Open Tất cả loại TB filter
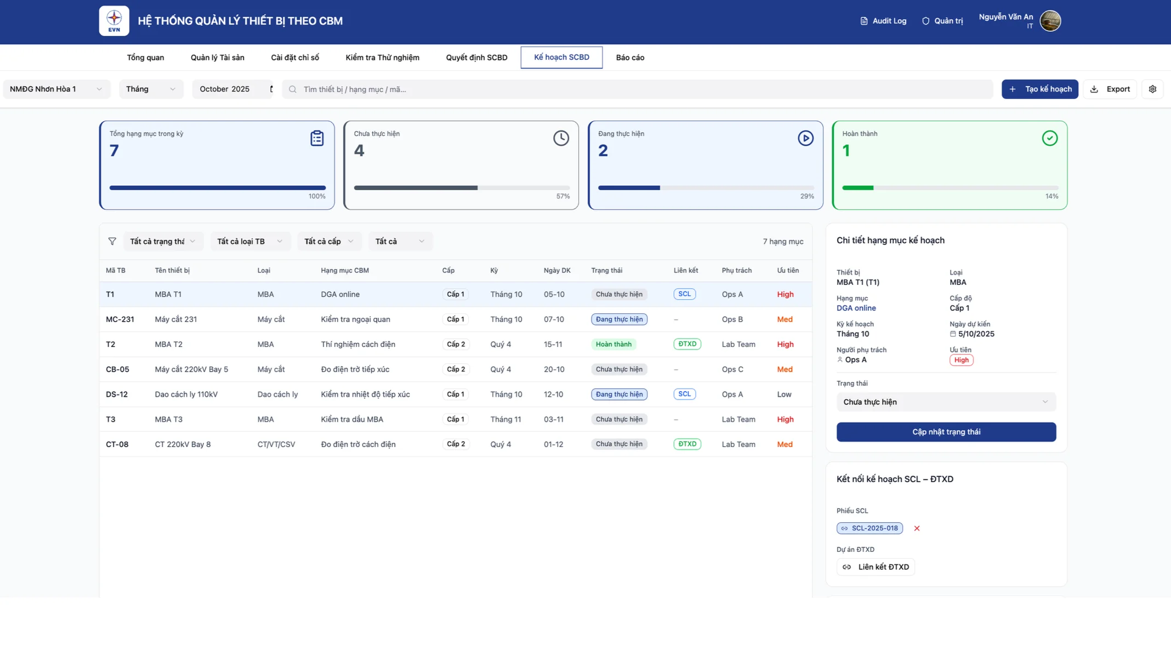This screenshot has width=1171, height=663. (x=250, y=241)
